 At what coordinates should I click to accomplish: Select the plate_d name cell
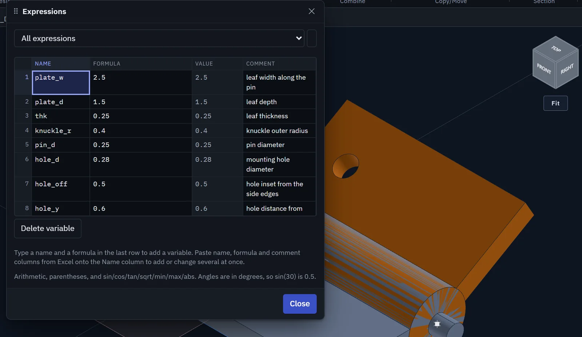coord(61,102)
